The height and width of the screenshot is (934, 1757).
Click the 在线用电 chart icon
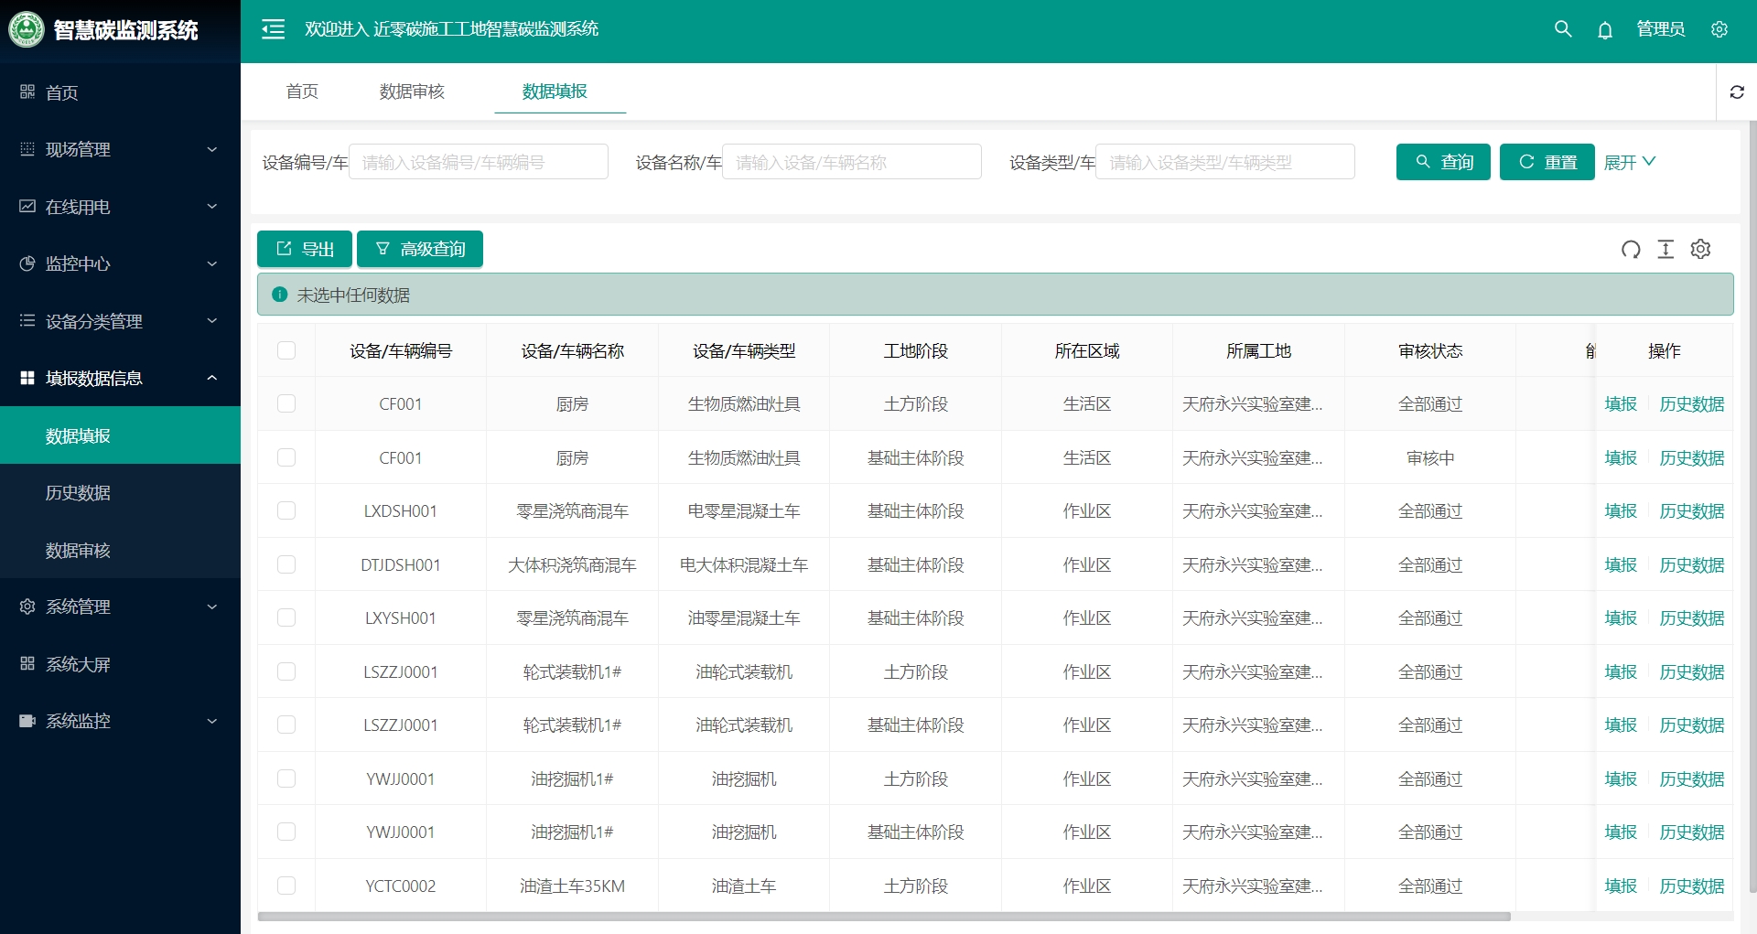pyautogui.click(x=27, y=207)
